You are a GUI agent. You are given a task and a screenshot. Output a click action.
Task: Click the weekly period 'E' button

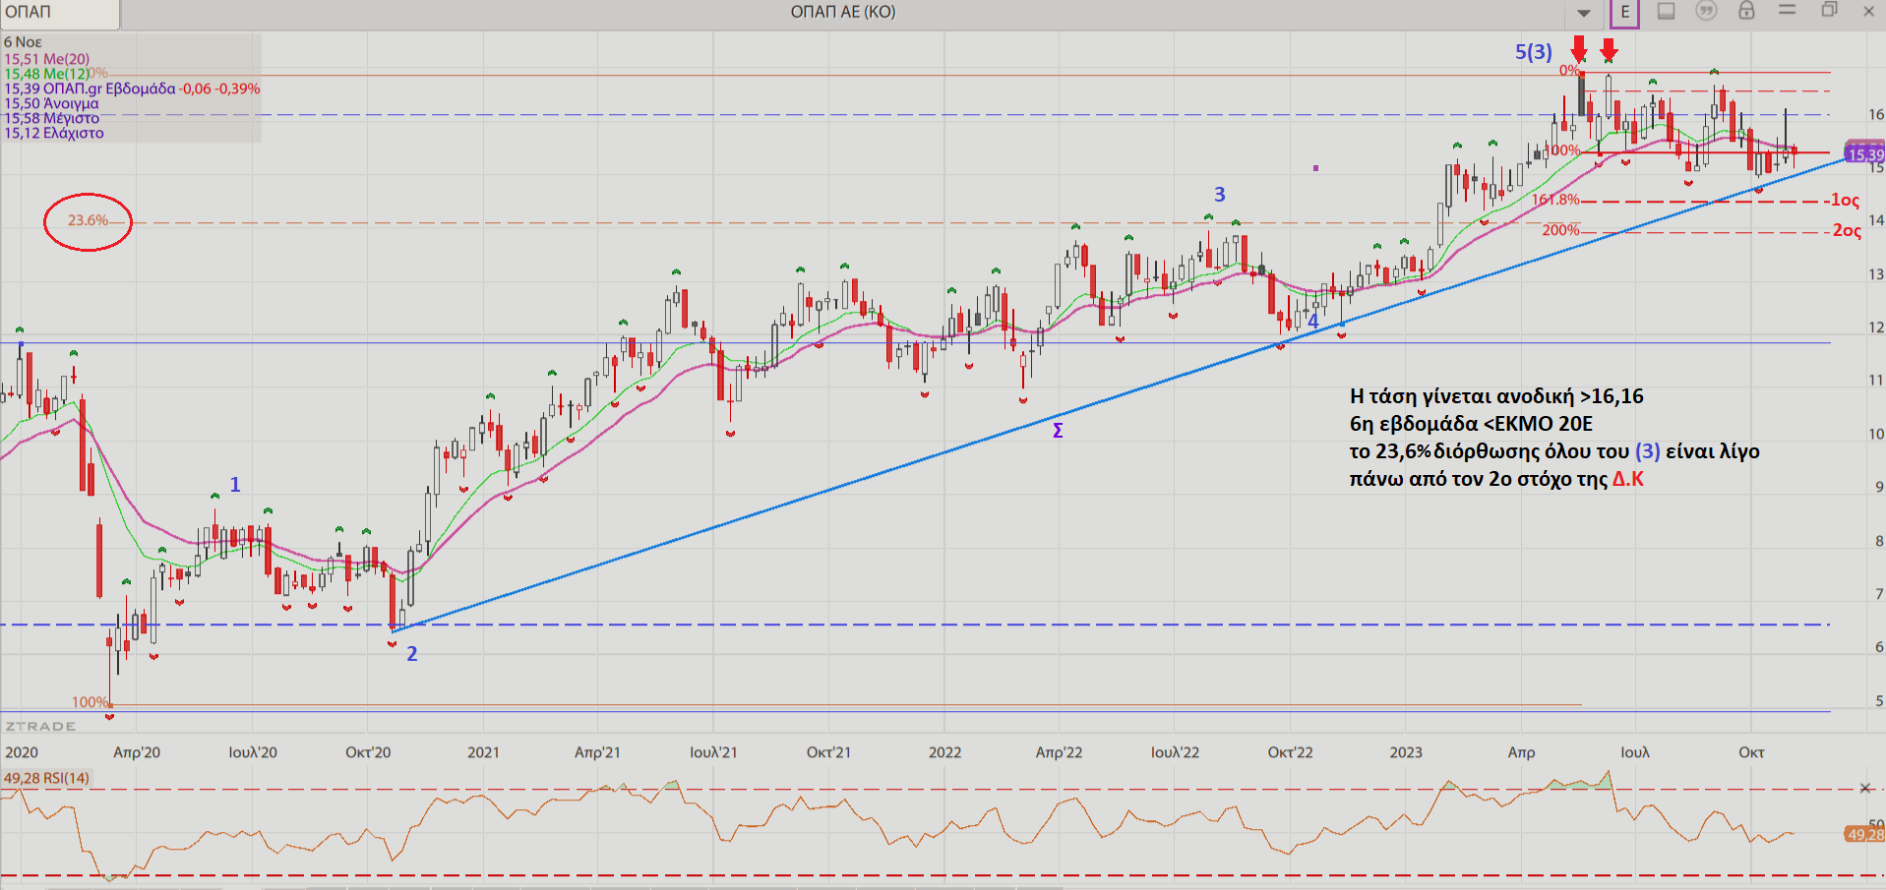[x=1624, y=13]
